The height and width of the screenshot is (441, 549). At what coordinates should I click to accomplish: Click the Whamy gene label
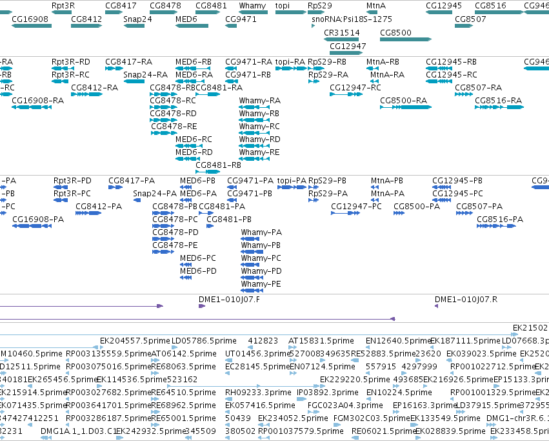coord(252,6)
